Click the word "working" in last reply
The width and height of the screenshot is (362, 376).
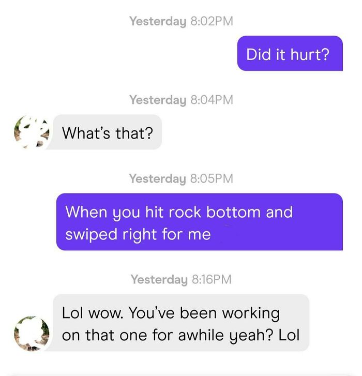[x=251, y=313]
